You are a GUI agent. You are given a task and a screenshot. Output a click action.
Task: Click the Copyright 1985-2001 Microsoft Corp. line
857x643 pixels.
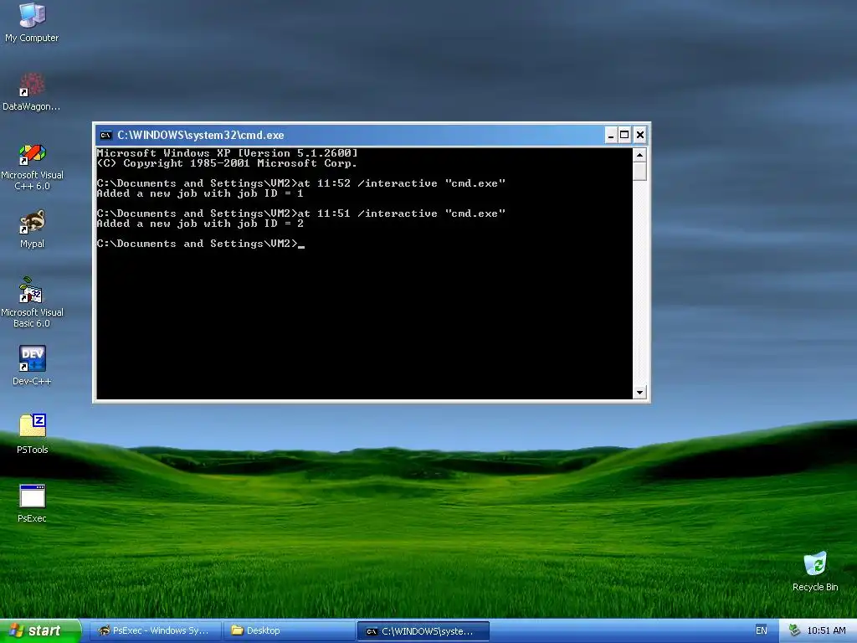[227, 163]
